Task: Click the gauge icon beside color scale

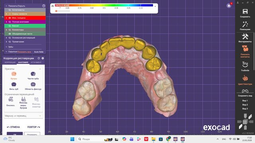Action: point(53,6)
